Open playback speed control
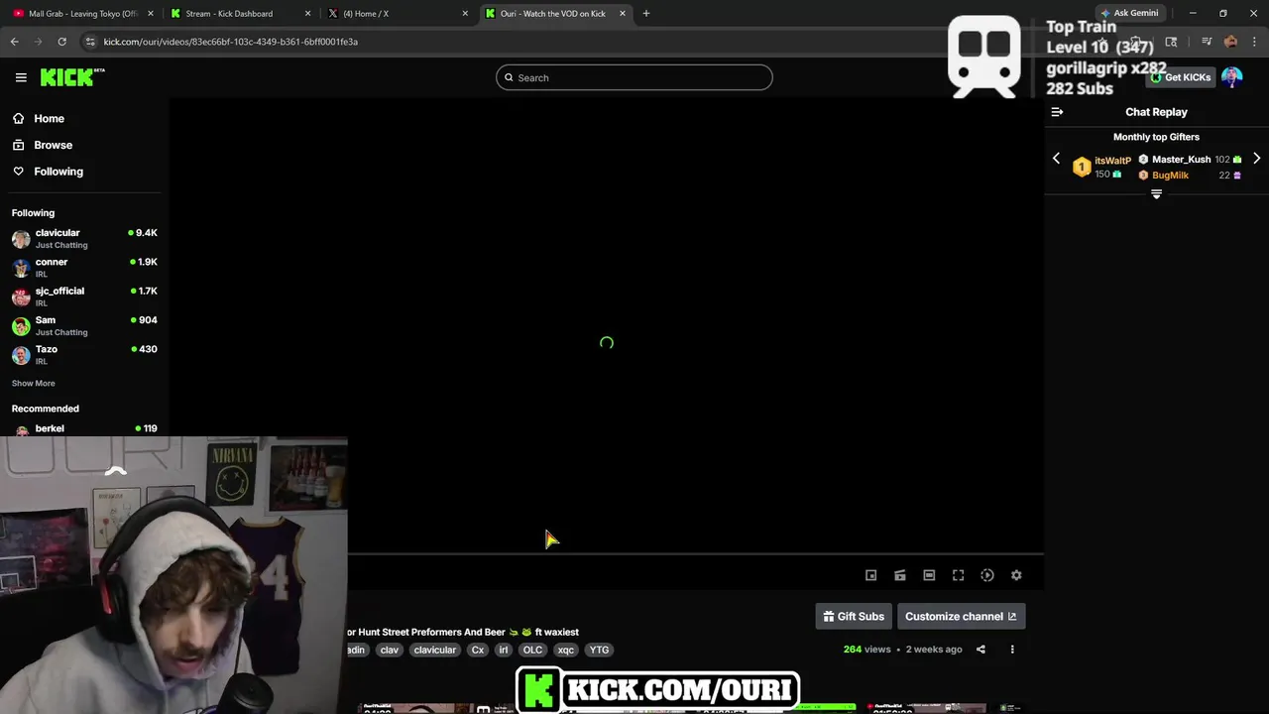The width and height of the screenshot is (1269, 714). [987, 575]
